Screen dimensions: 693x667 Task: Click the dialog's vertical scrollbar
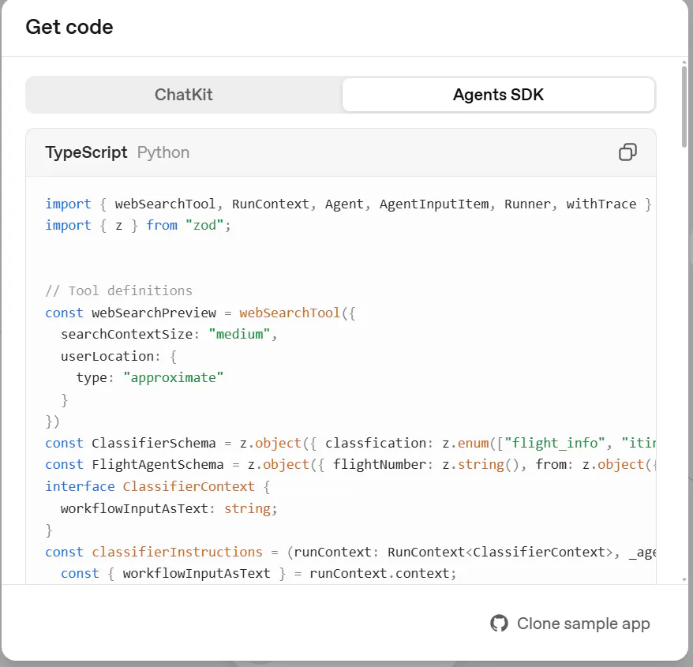click(x=684, y=107)
